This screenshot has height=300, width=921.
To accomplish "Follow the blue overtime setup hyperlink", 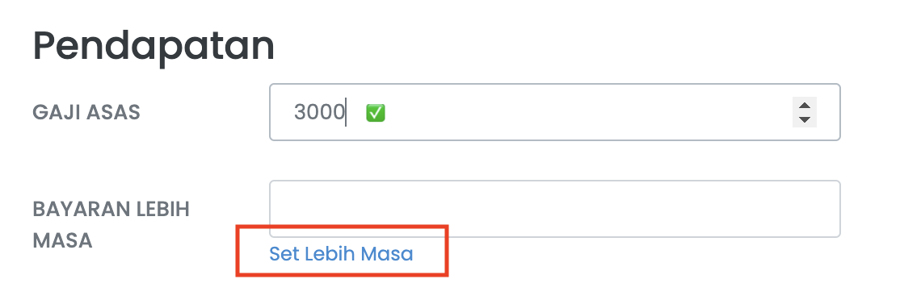I will 341,254.
